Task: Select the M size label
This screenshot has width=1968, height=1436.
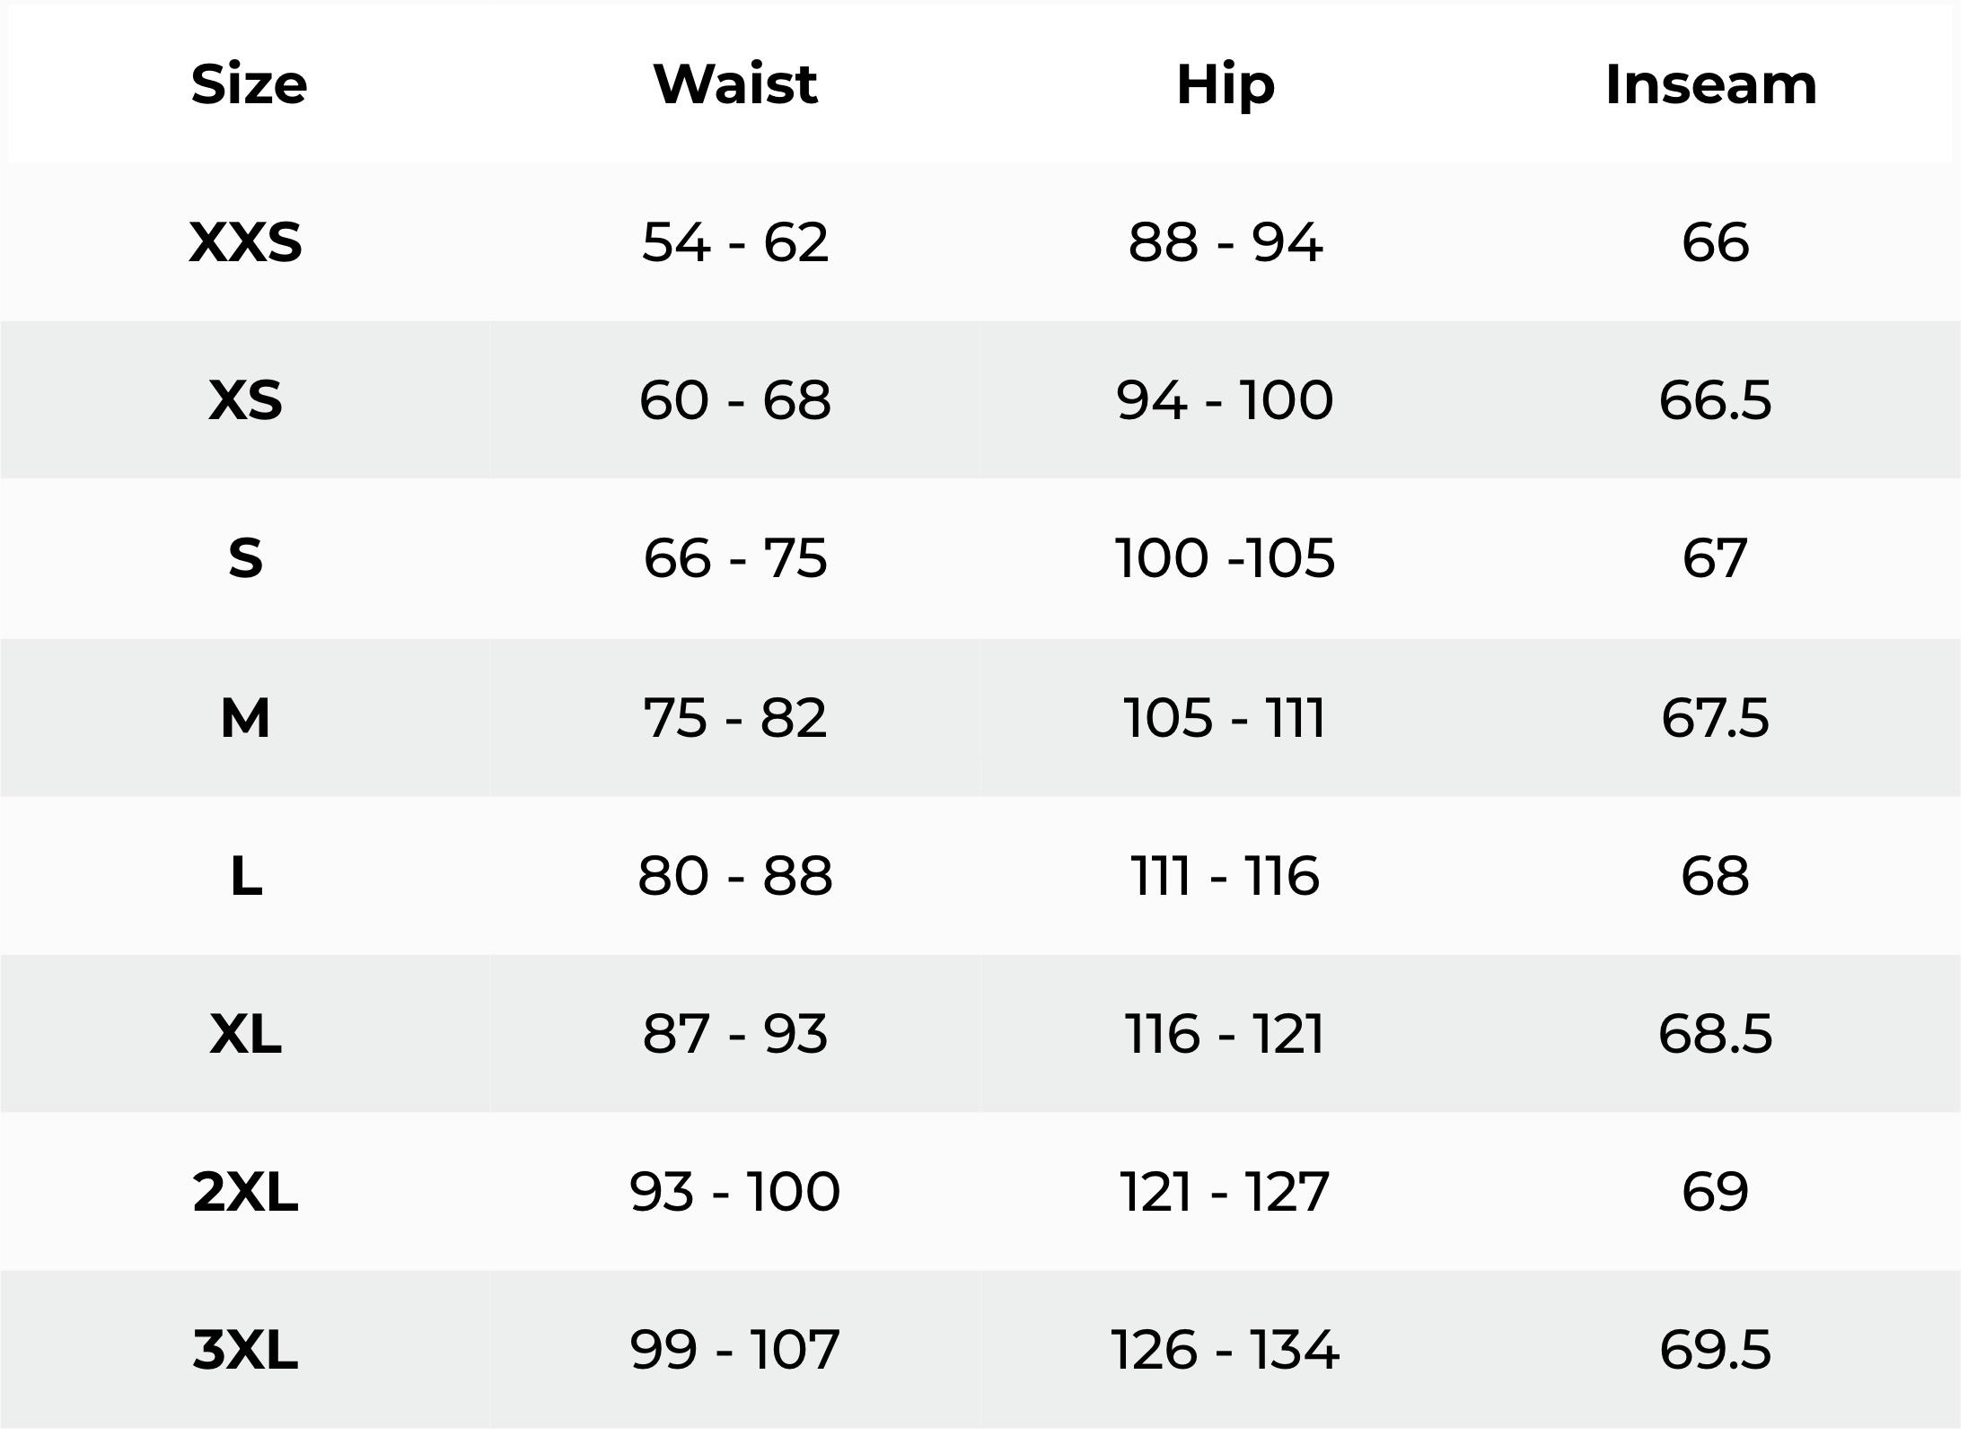Action: coord(245,718)
